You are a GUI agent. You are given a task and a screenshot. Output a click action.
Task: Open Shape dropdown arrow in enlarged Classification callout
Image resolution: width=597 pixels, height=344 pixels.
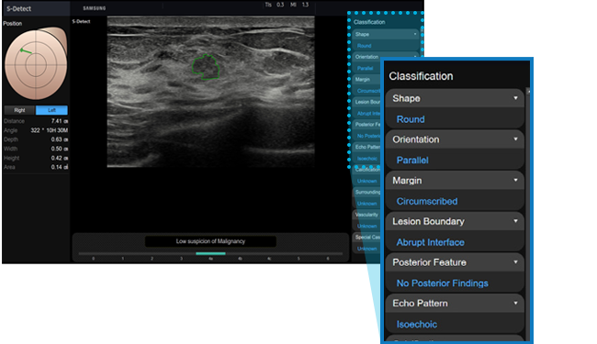[x=515, y=98]
